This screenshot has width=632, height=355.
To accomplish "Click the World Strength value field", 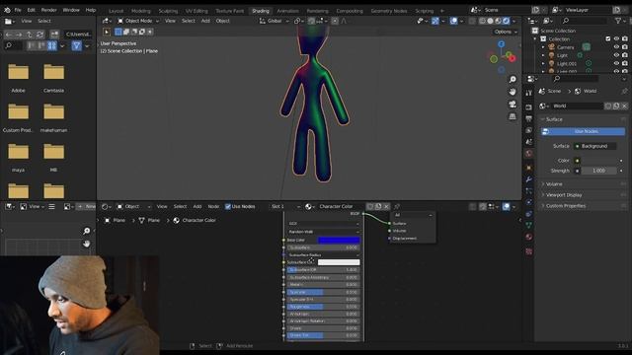I will [x=598, y=171].
